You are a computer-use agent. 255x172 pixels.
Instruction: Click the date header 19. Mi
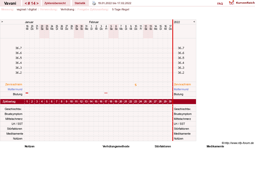click(27, 27)
